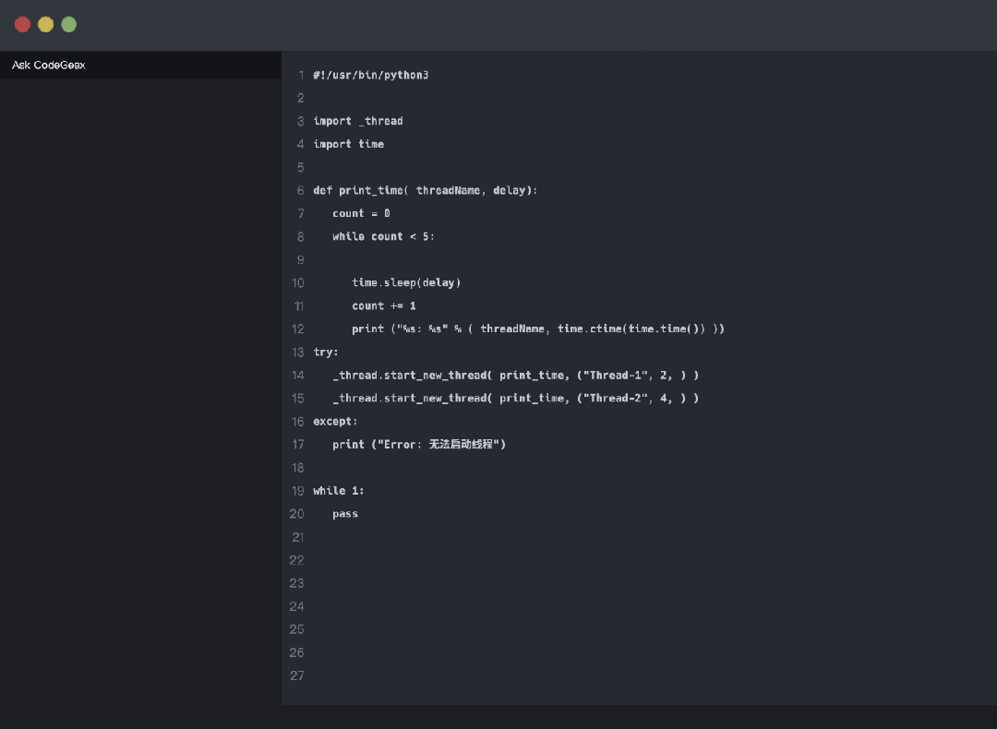Click the shebang line '#!/usr/bin/python3'
Image resolution: width=997 pixels, height=729 pixels.
click(x=371, y=75)
